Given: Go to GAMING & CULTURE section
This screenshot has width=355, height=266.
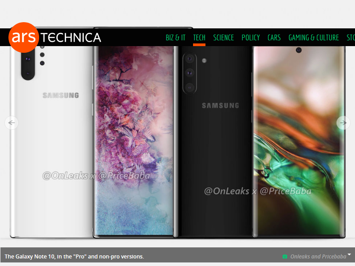Looking at the screenshot, I should pyautogui.click(x=313, y=38).
